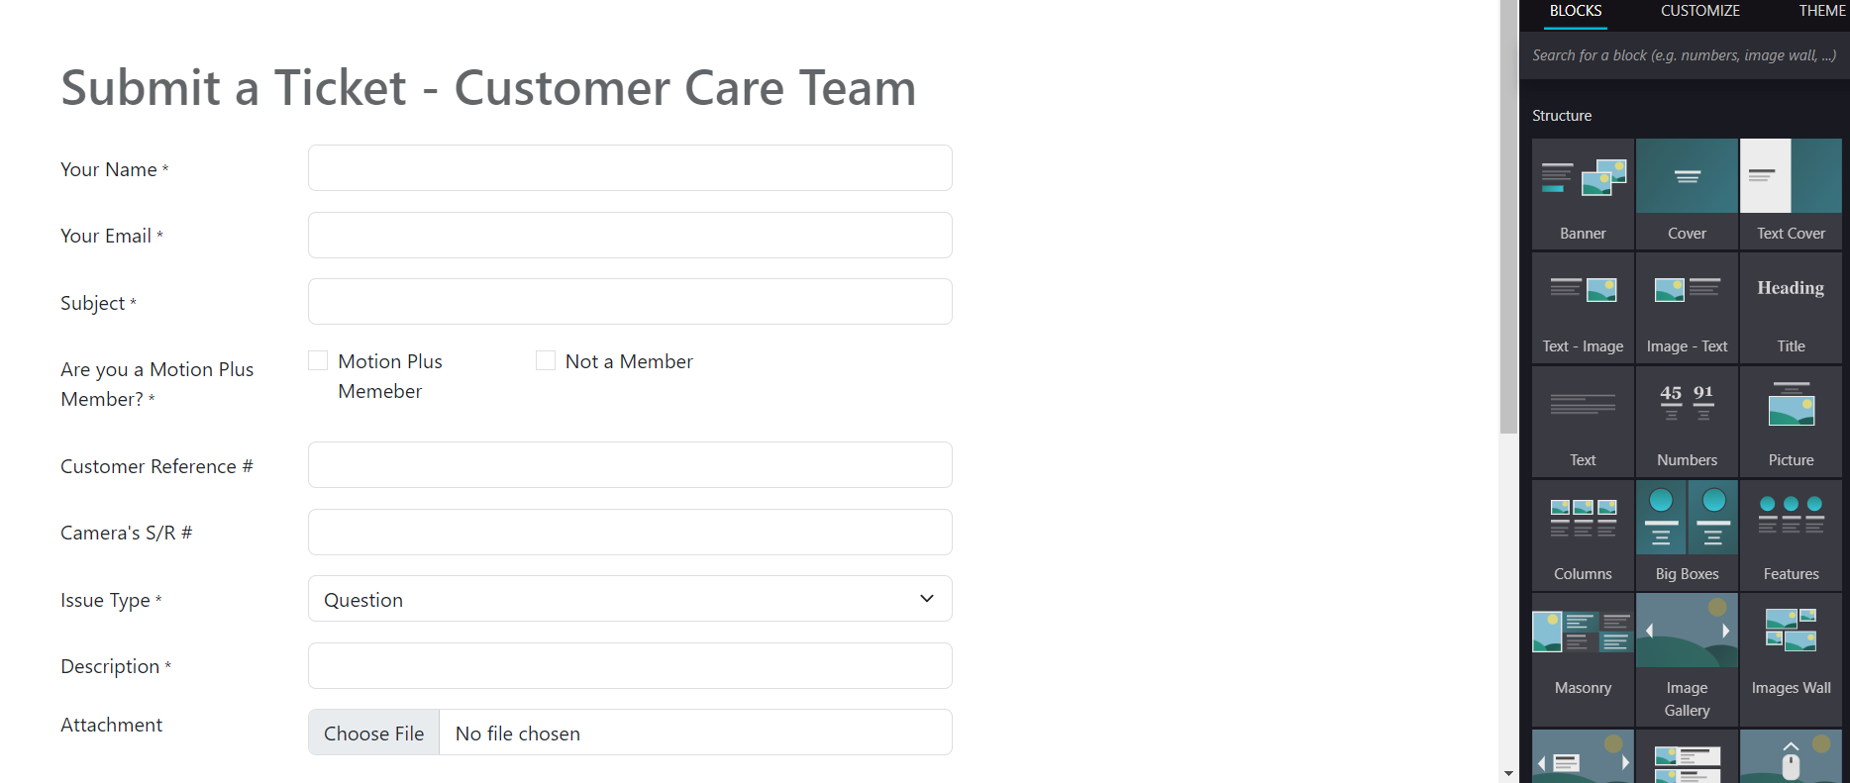The width and height of the screenshot is (1850, 783).
Task: Choose the Big Boxes block
Action: (1687, 534)
